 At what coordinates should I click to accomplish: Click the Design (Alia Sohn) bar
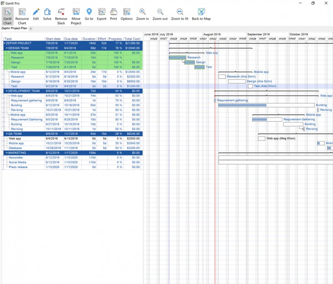coord(237,81)
